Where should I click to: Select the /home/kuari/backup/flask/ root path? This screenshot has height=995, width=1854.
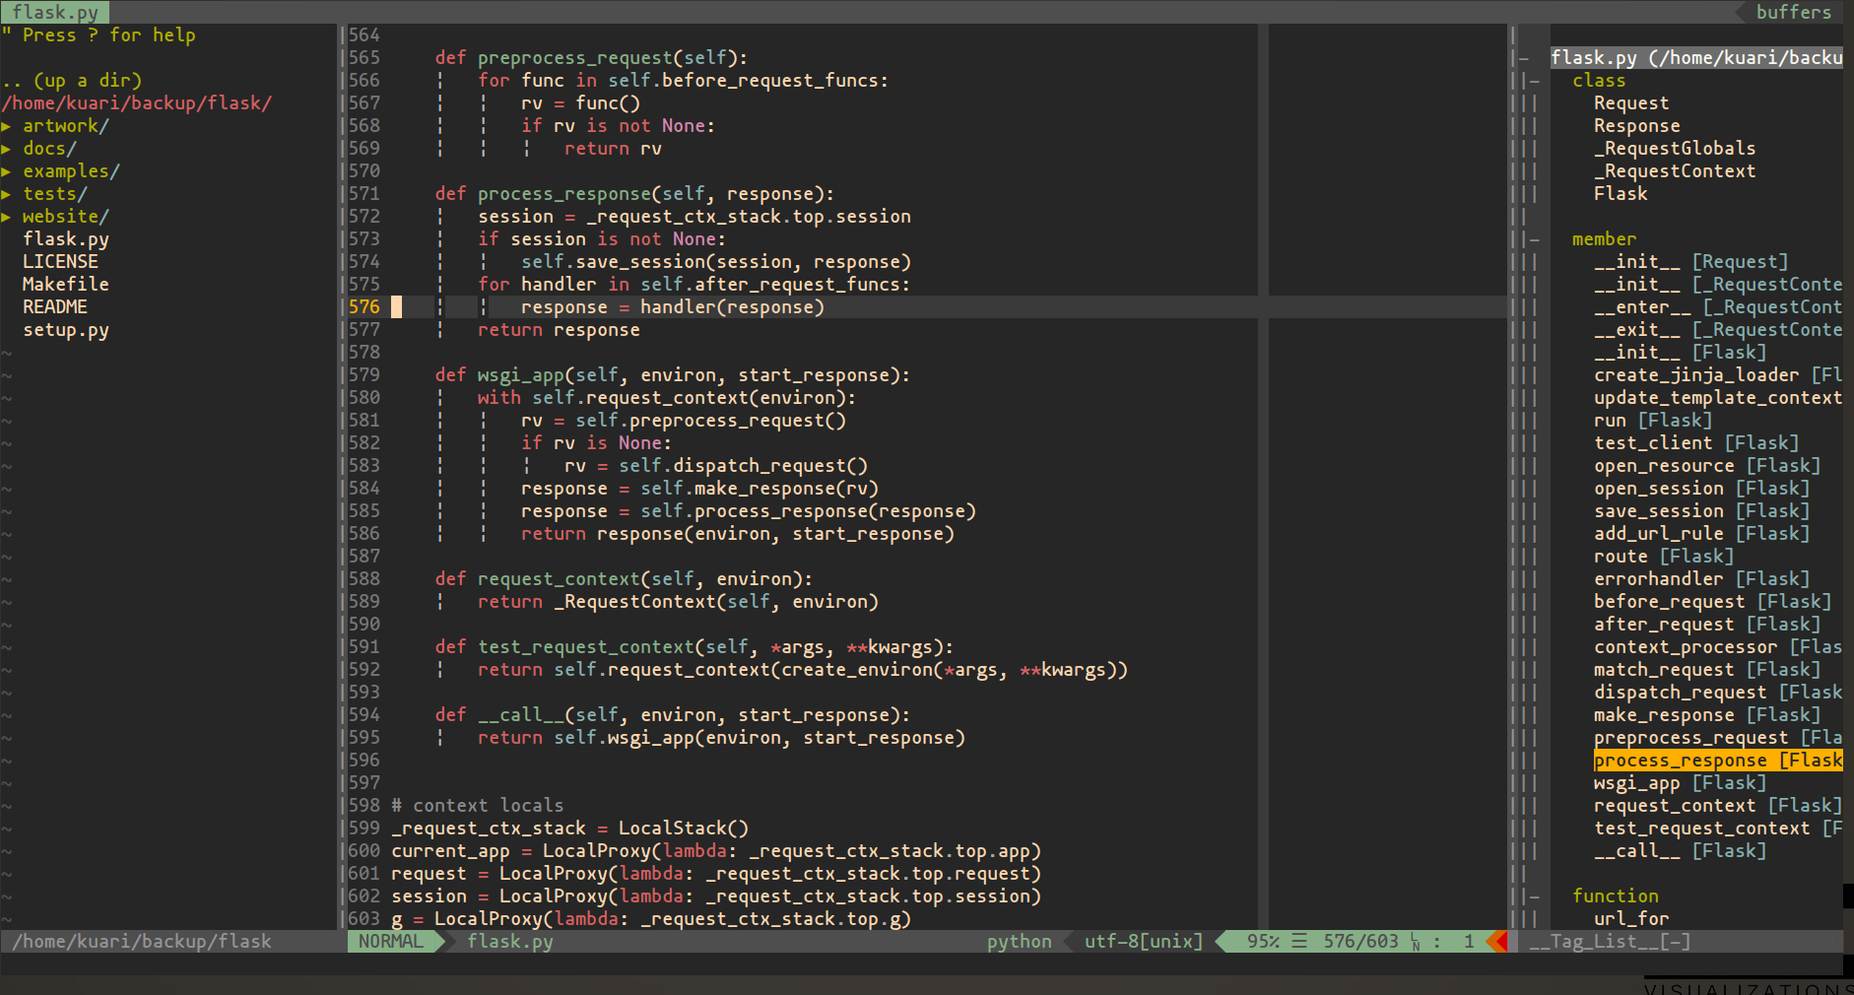[137, 103]
